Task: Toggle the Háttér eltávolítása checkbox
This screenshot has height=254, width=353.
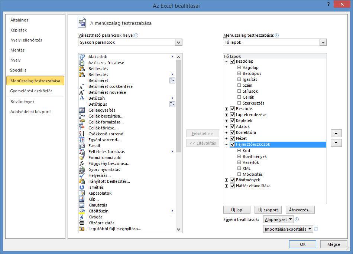Action: click(x=233, y=186)
